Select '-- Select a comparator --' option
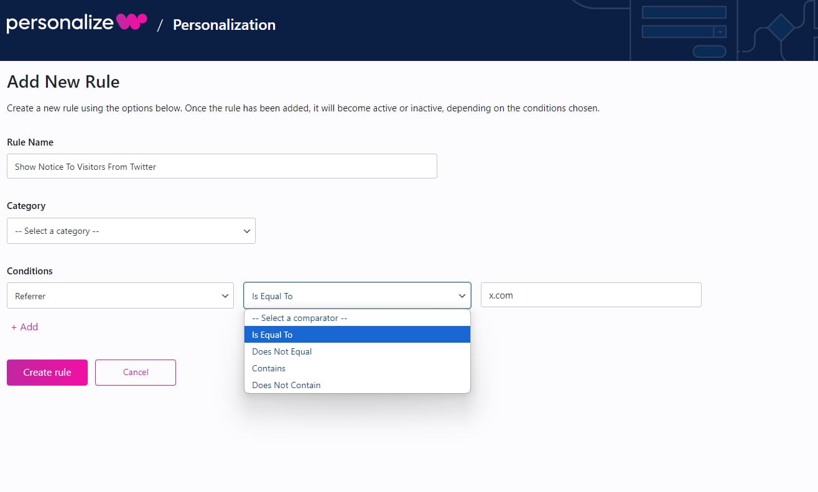Screen dimensions: 818x492 pos(357,318)
